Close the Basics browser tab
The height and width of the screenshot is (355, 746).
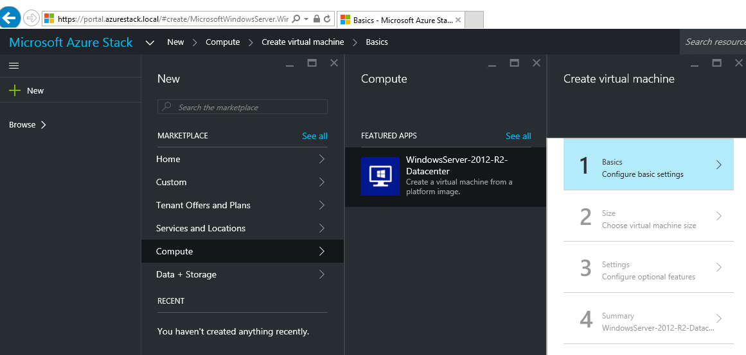(x=457, y=20)
